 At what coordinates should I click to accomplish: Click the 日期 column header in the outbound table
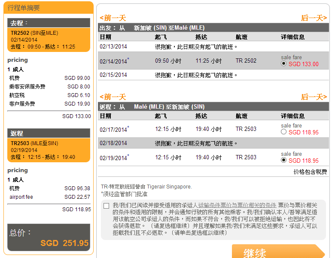pyautogui.click(x=106, y=37)
